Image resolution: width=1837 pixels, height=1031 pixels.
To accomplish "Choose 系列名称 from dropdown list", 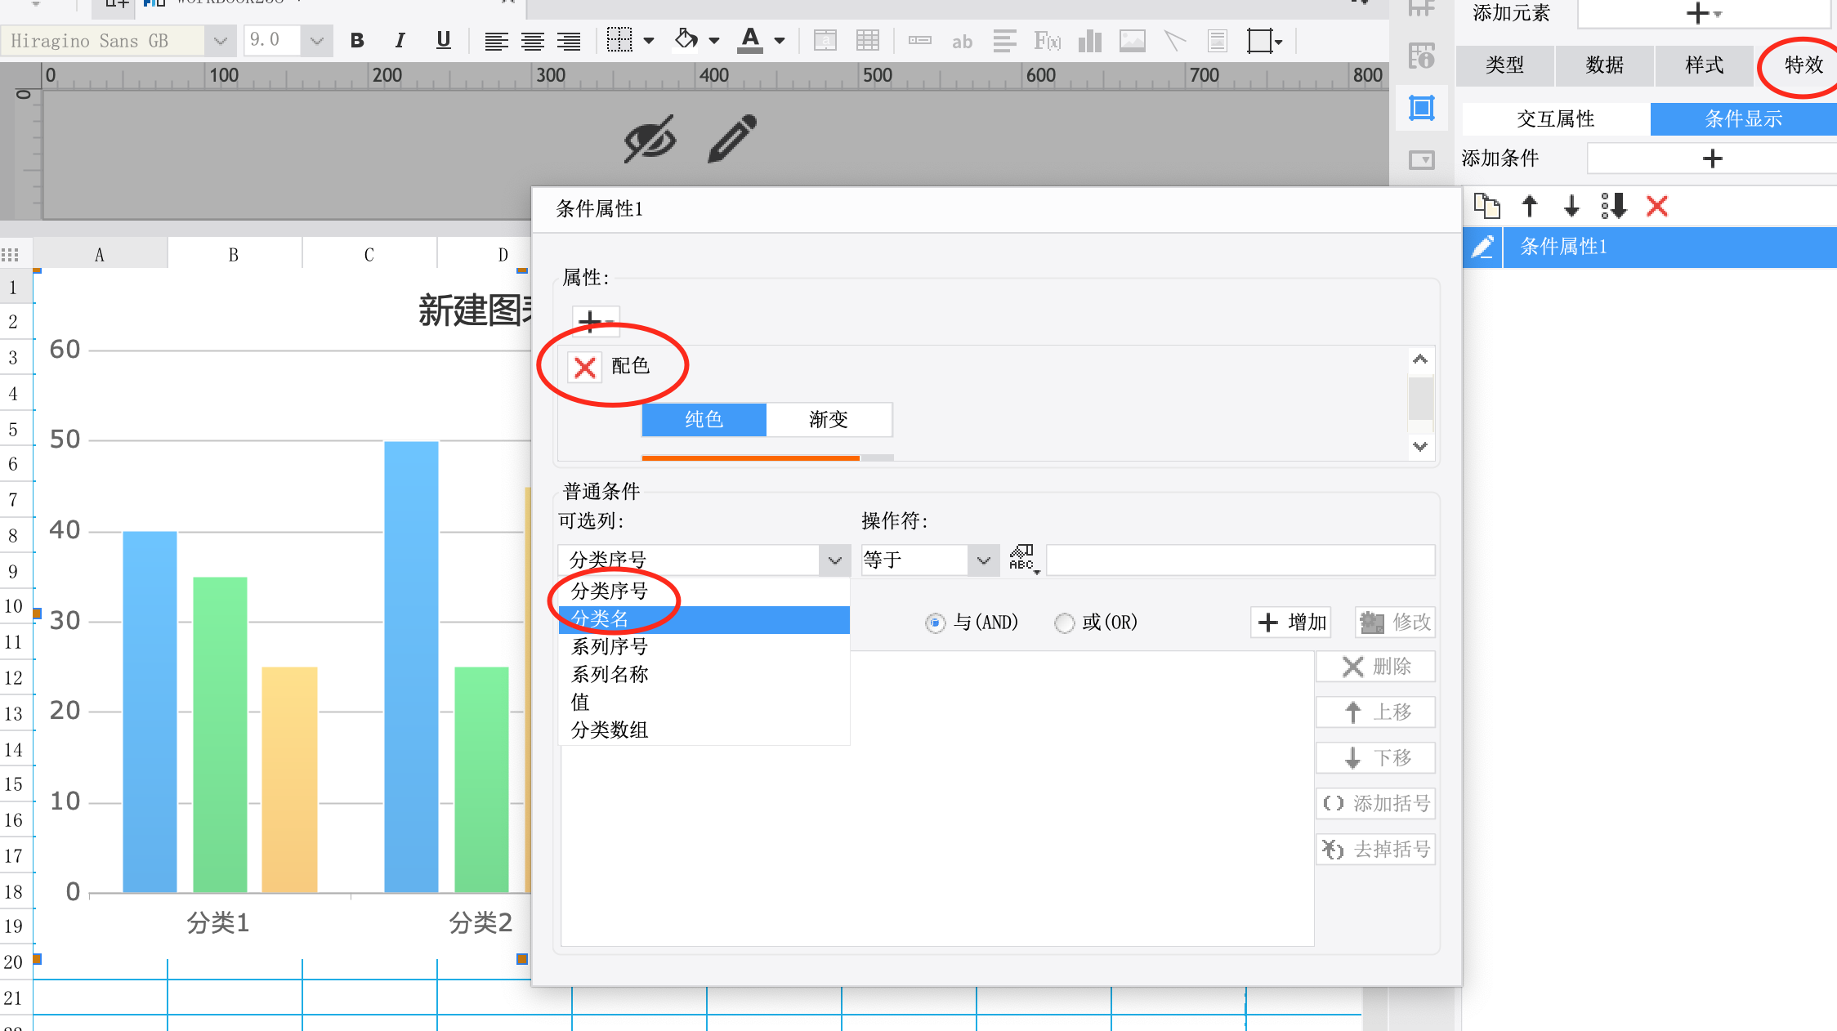I will click(704, 675).
